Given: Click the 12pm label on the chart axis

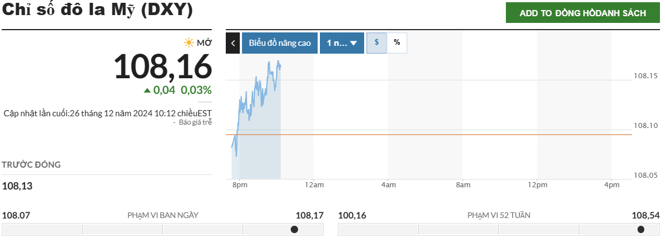Looking at the screenshot, I should click(x=537, y=185).
